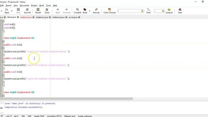
Task: Open the Tools menu
Action: pos(48,6)
